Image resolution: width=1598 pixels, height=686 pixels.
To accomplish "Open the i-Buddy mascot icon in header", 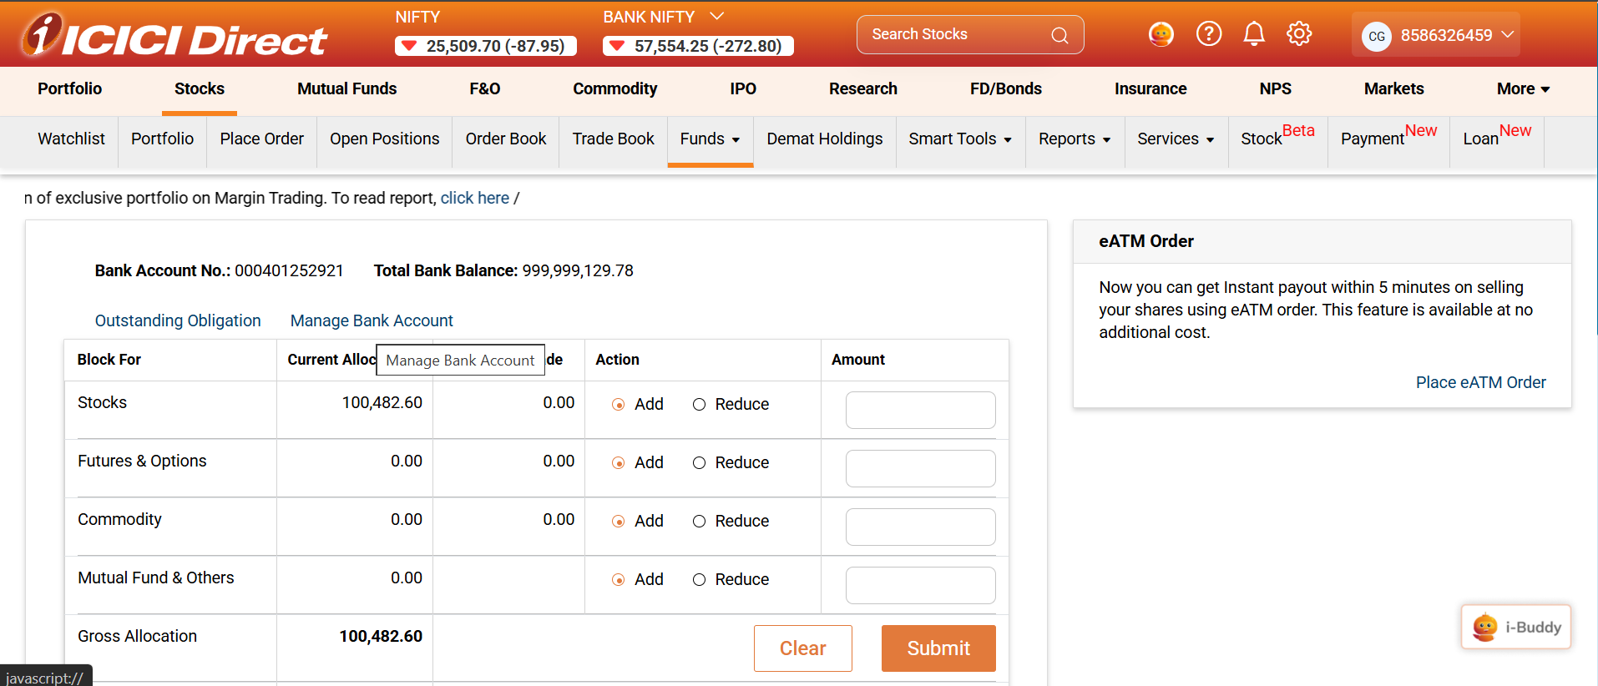I will pos(1161,34).
